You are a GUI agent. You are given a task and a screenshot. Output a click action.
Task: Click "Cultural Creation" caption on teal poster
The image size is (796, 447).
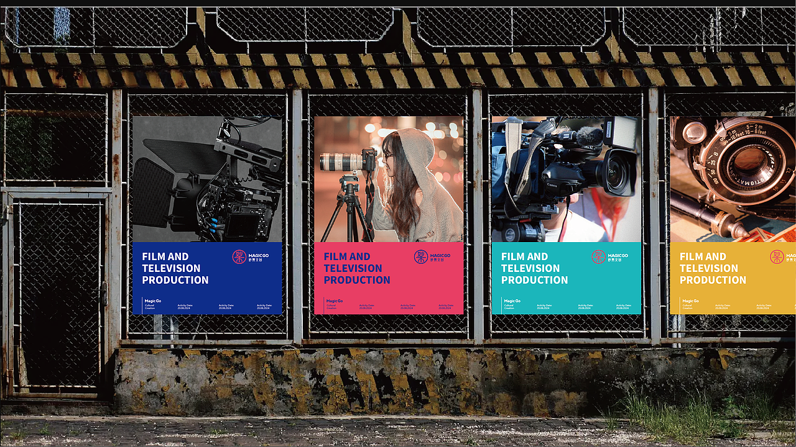(509, 307)
